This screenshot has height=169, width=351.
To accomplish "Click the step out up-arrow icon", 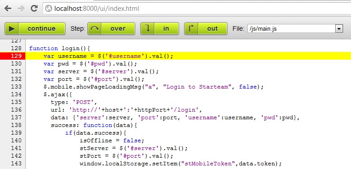I will click(191, 28).
